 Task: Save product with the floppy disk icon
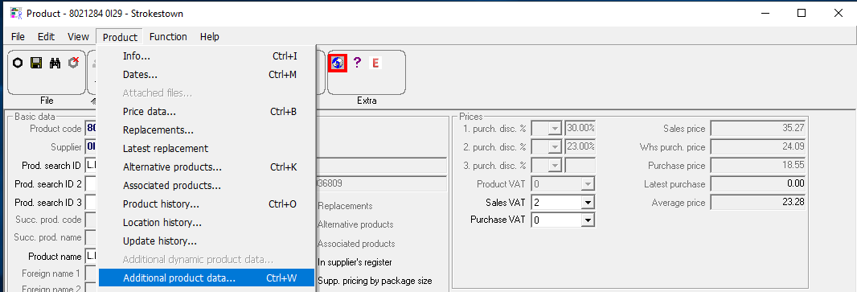coord(36,63)
